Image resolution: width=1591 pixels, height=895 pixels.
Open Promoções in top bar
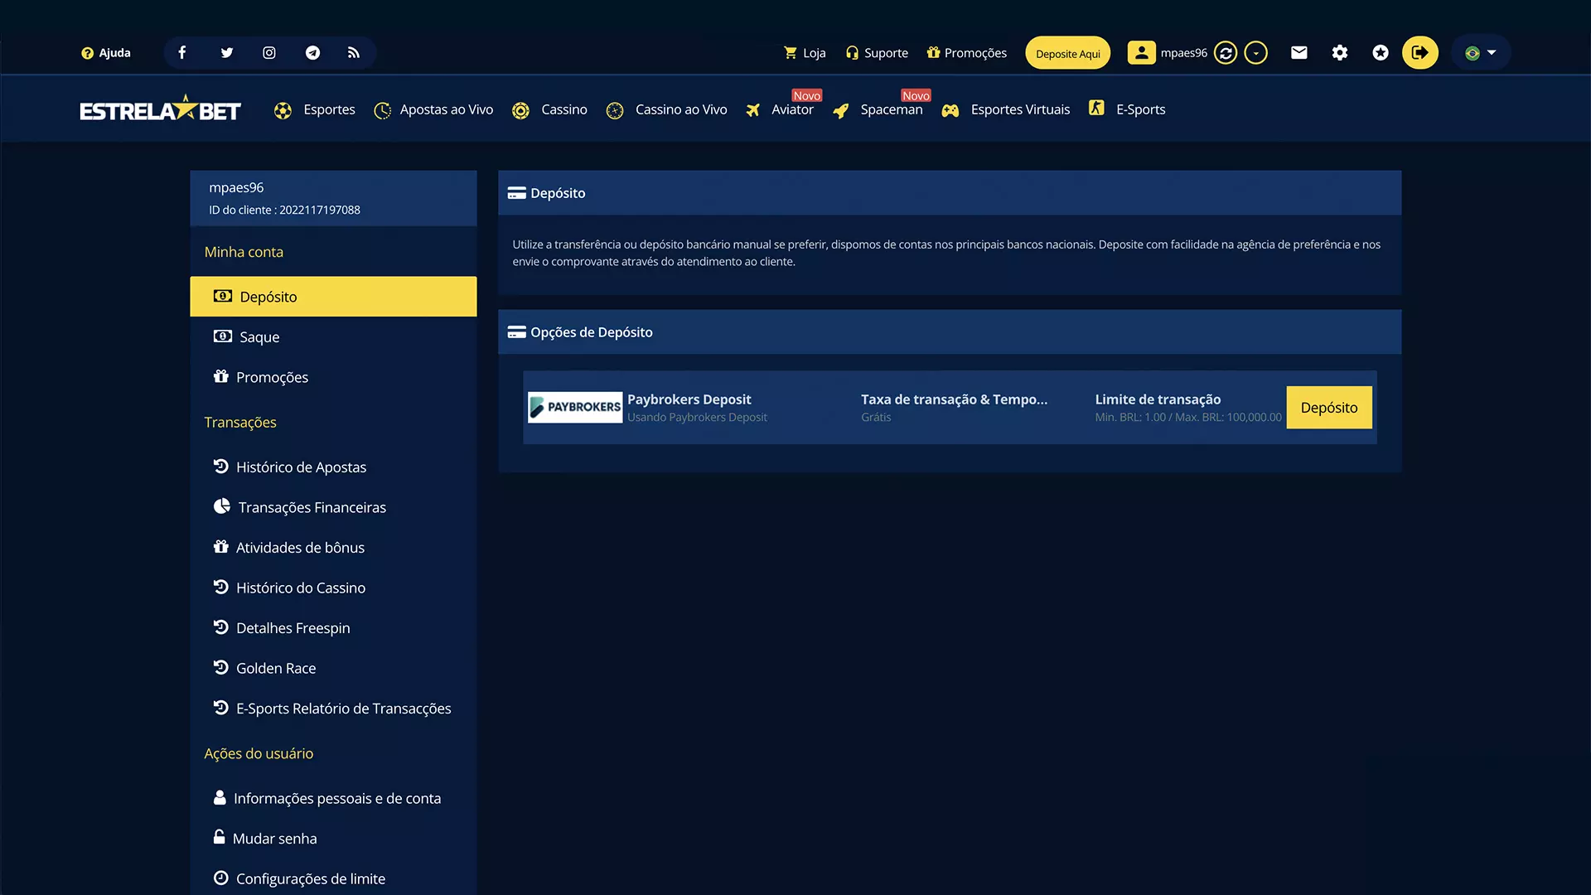click(x=966, y=53)
